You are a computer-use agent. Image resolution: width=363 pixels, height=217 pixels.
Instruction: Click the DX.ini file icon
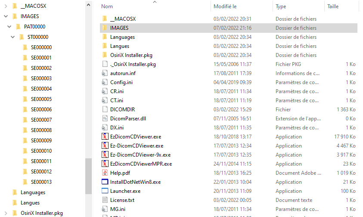(x=105, y=128)
